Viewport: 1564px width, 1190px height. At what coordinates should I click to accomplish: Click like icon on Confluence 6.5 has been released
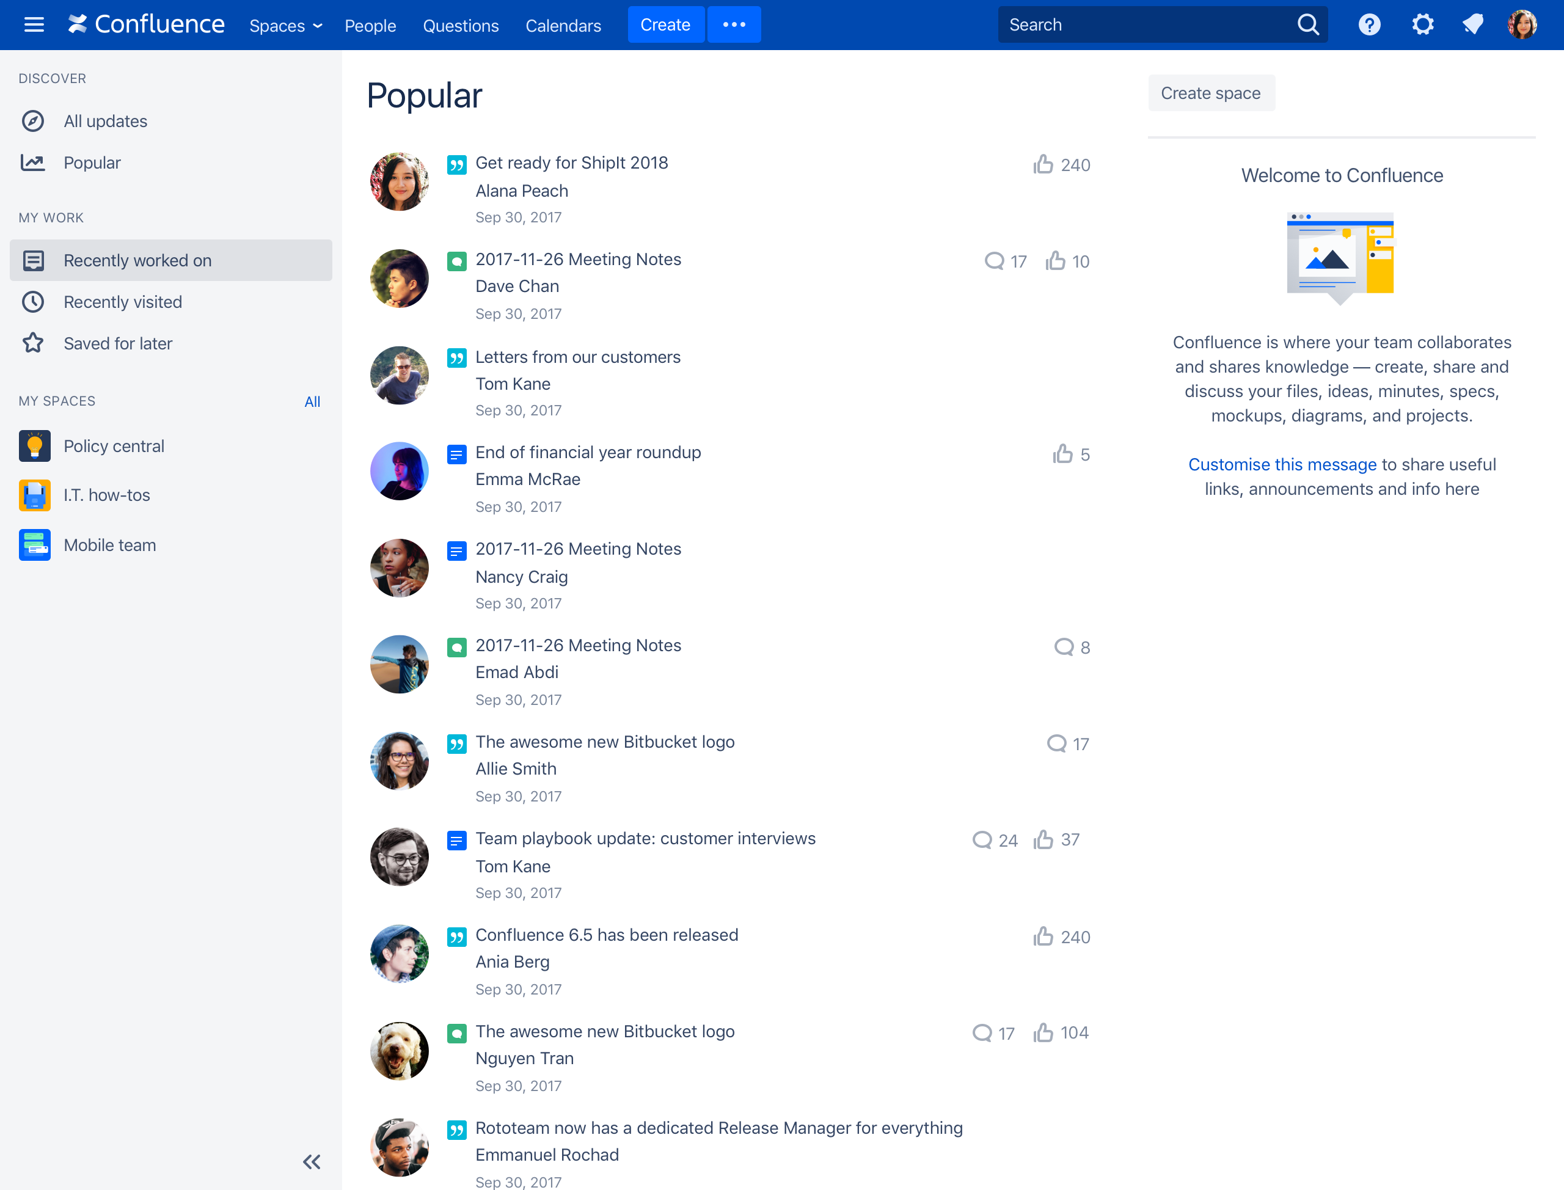pos(1043,936)
